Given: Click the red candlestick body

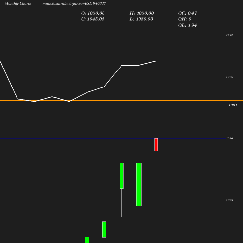Looking at the screenshot, I should coord(156,144).
